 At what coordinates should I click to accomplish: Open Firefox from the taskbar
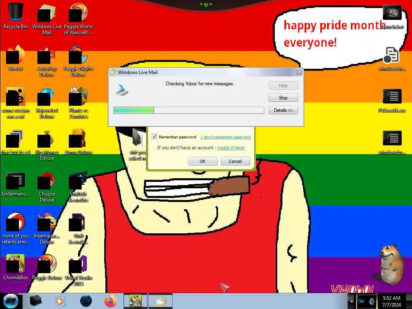click(111, 301)
